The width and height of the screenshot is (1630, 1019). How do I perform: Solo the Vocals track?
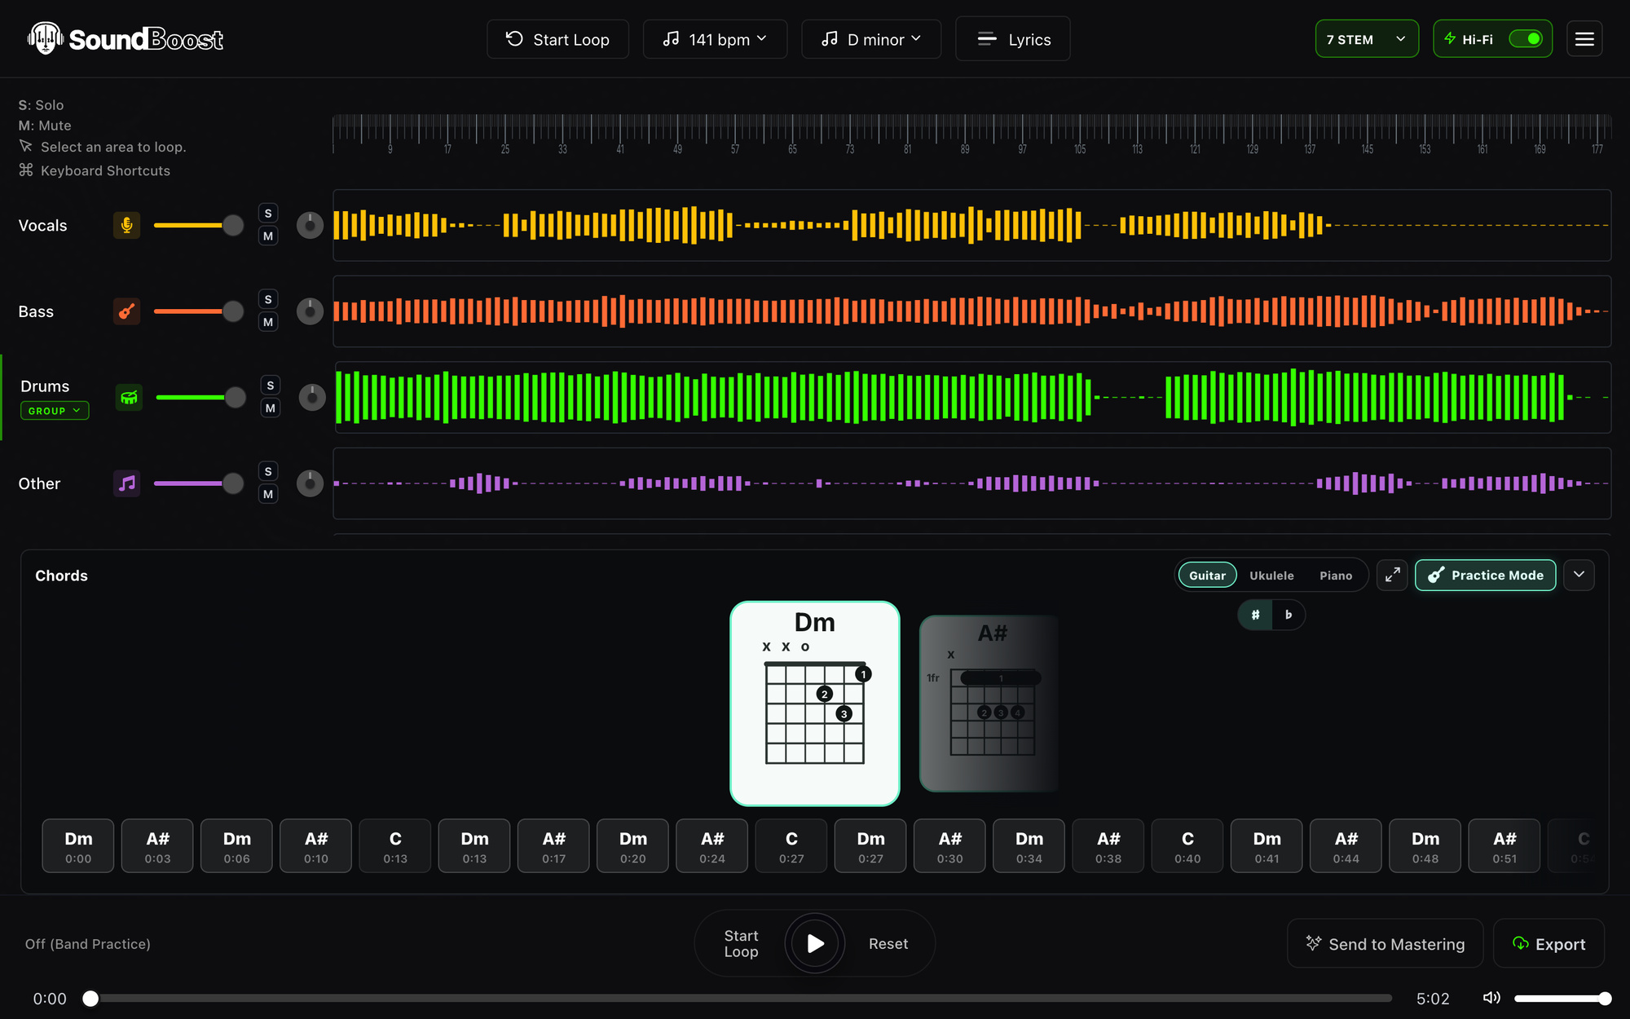(268, 214)
